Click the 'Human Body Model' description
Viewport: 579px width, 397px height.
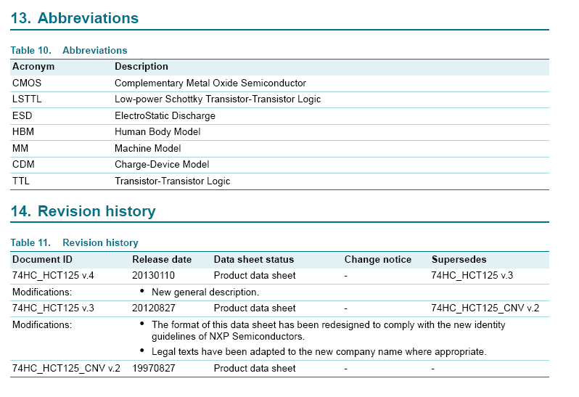(157, 131)
